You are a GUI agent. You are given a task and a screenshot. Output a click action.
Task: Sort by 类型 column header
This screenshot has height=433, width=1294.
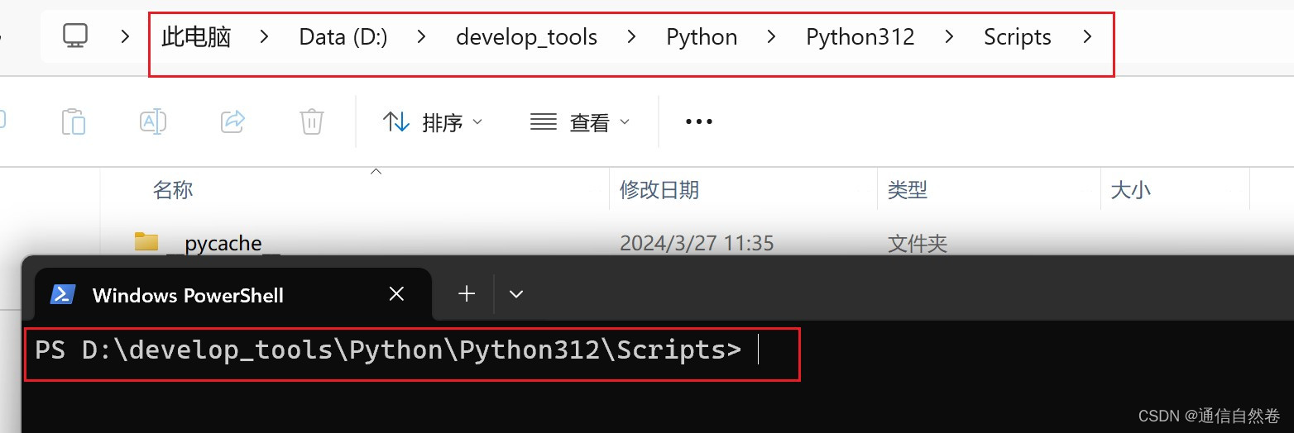[907, 190]
